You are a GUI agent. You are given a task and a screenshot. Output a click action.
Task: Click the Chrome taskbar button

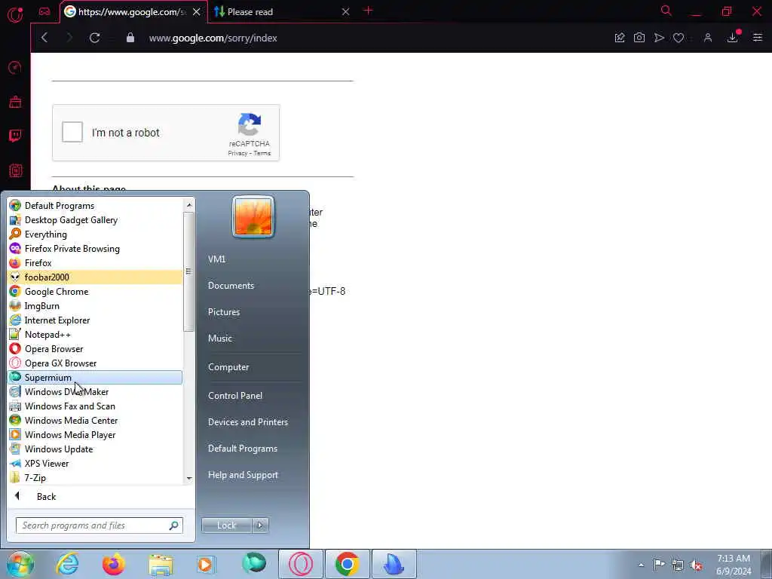[x=347, y=564]
